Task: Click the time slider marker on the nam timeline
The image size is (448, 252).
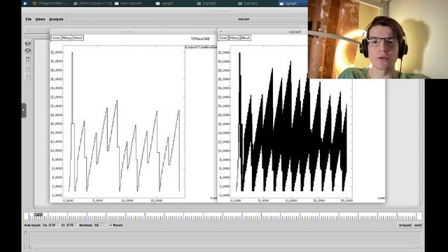Action: point(38,215)
